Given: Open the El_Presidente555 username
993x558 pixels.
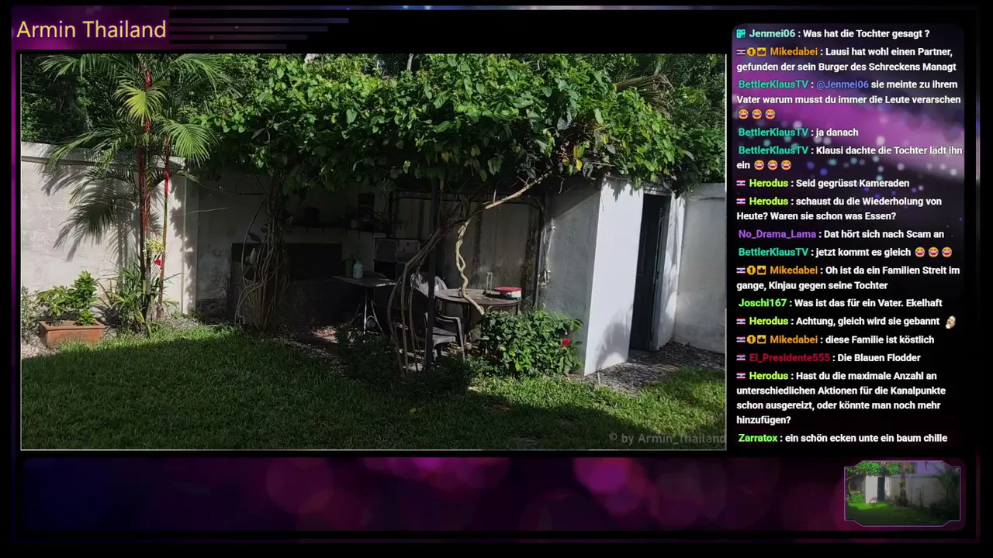Looking at the screenshot, I should pyautogui.click(x=790, y=358).
